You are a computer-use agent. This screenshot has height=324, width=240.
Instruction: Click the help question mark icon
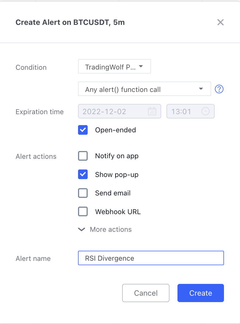click(219, 89)
